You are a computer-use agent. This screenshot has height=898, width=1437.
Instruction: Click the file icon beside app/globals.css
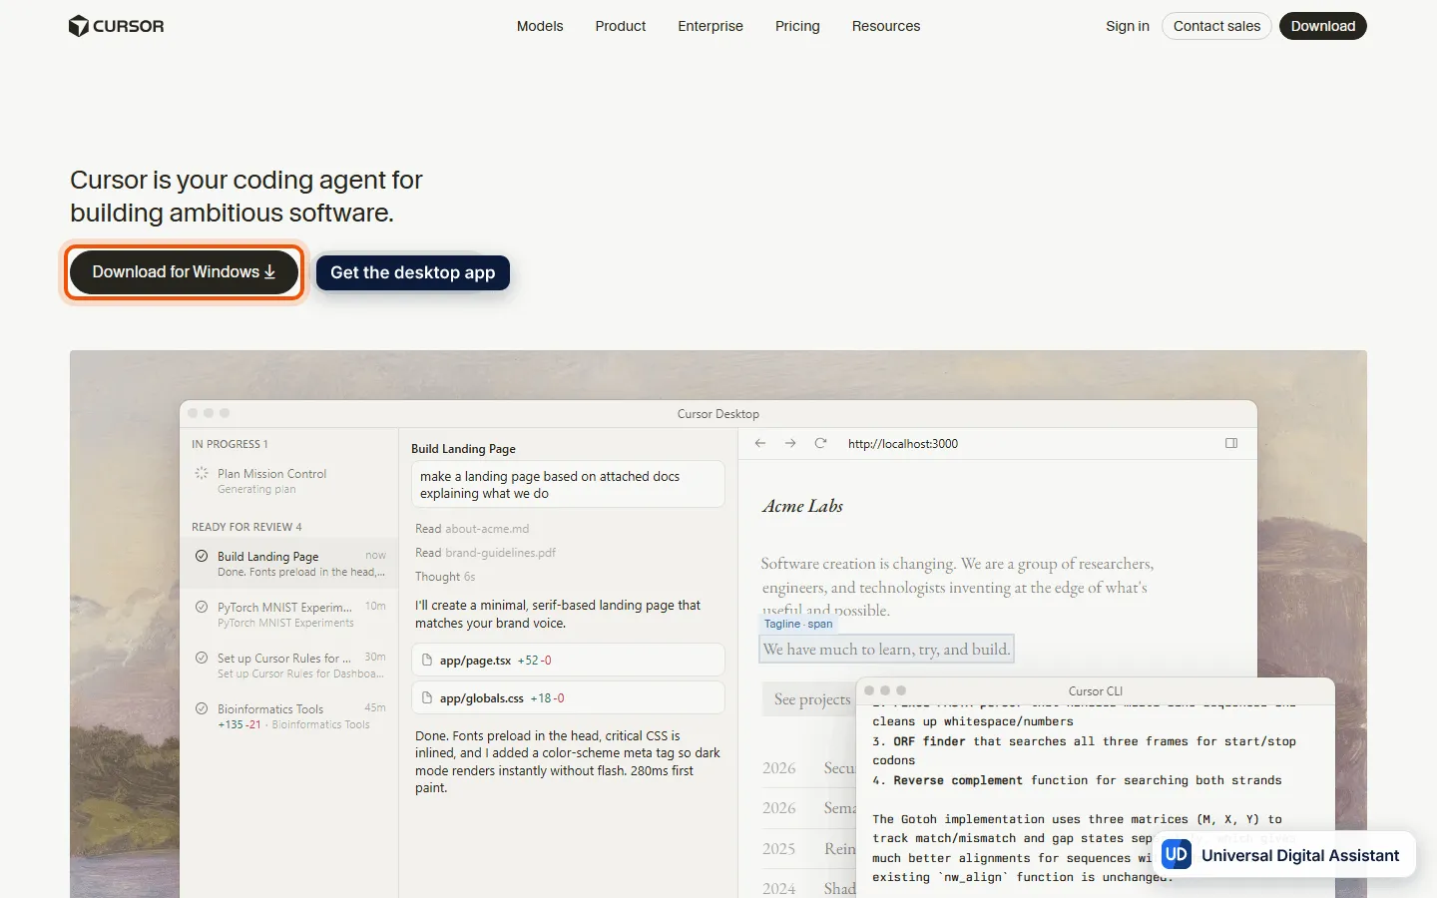point(427,697)
